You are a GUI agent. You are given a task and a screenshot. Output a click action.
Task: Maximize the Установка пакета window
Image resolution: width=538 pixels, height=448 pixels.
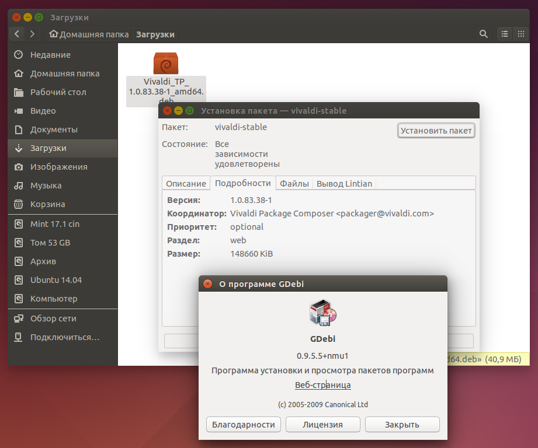[189, 111]
